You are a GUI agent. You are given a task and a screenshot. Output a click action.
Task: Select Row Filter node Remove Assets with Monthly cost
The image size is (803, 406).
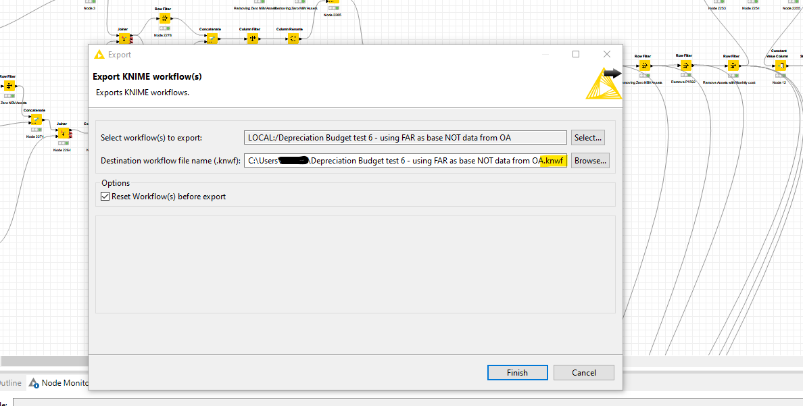coord(733,65)
